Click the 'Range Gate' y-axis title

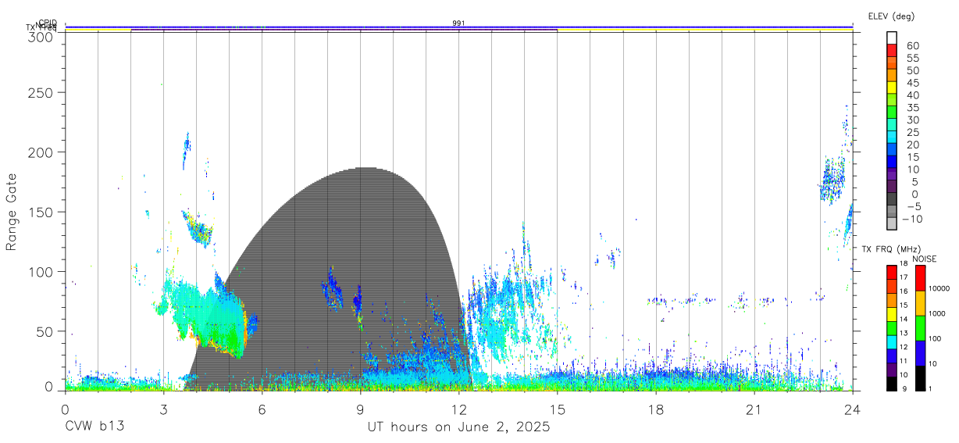pyautogui.click(x=12, y=213)
